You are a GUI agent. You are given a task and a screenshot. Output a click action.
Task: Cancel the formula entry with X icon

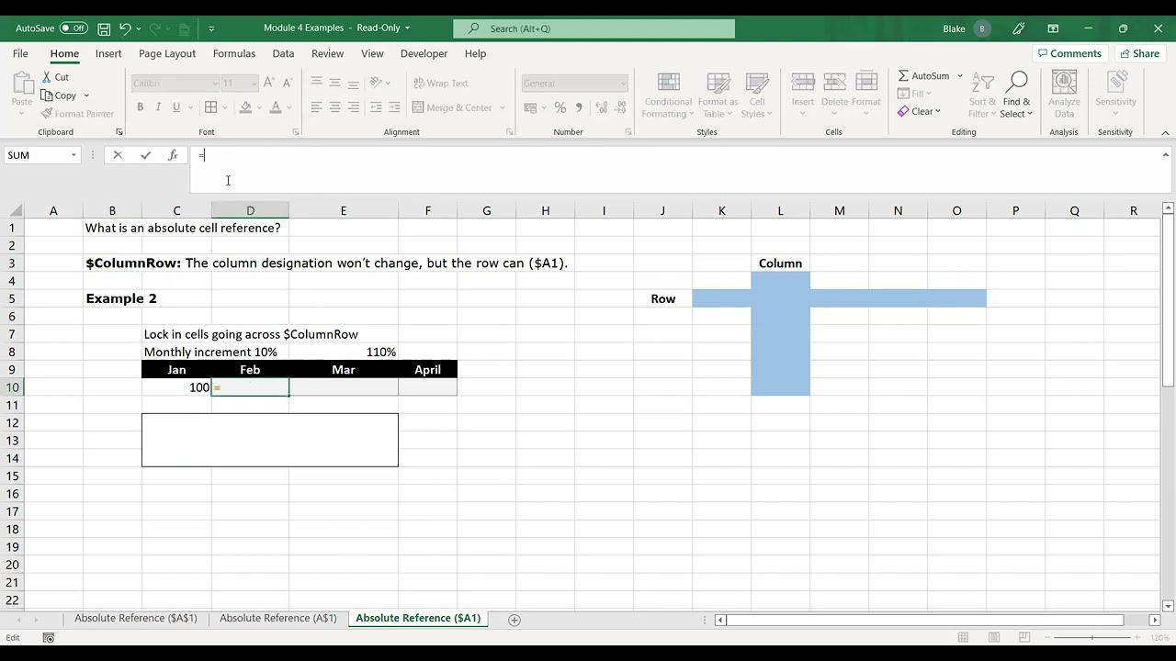(x=118, y=155)
